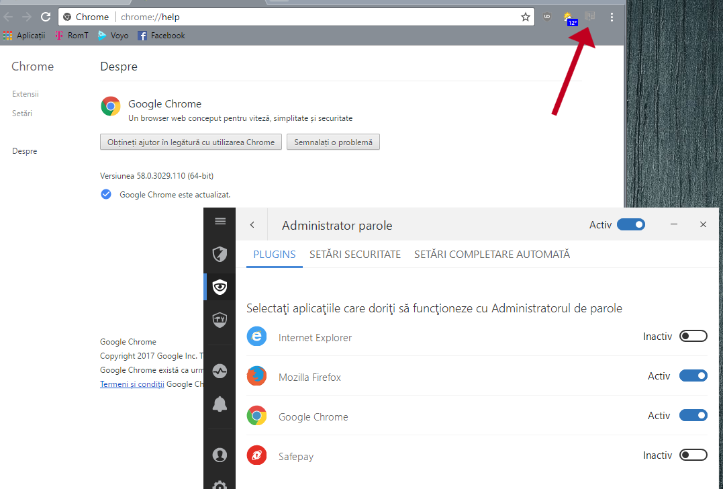The height and width of the screenshot is (489, 723).
Task: Disable the Mozilla Firefox plugin switch
Action: click(x=693, y=376)
